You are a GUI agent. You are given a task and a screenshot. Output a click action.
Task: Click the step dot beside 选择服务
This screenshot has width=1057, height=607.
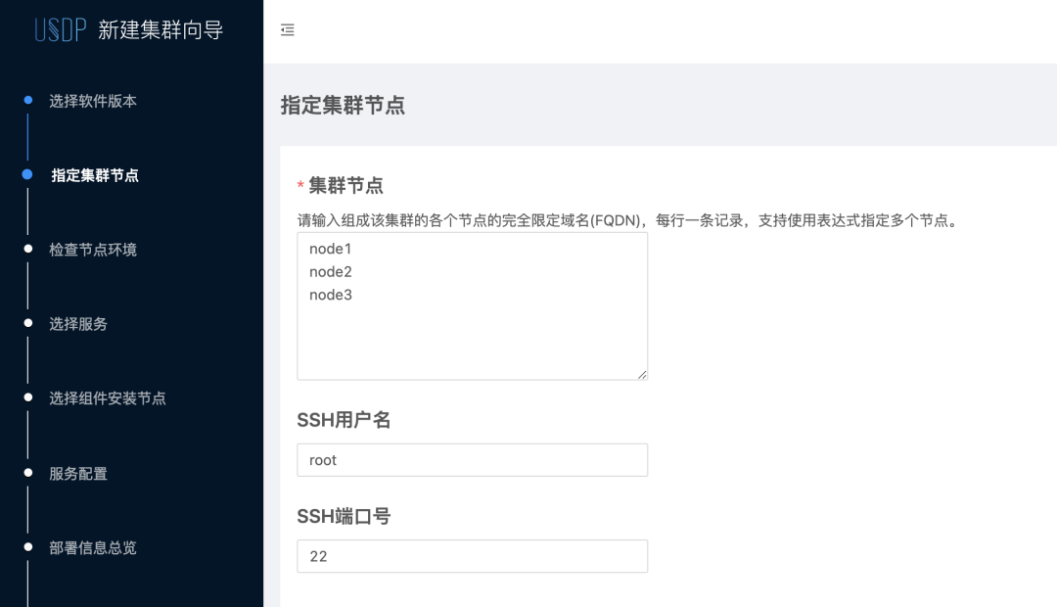[x=28, y=323]
